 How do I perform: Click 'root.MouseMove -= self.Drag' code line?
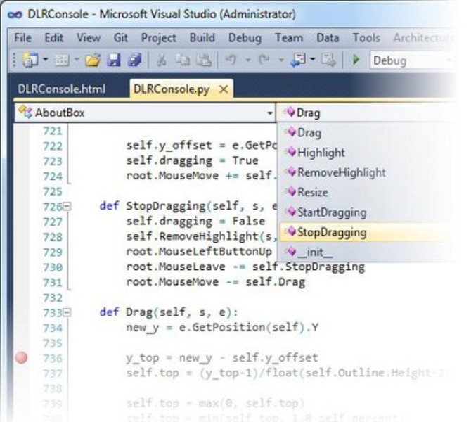(x=215, y=282)
